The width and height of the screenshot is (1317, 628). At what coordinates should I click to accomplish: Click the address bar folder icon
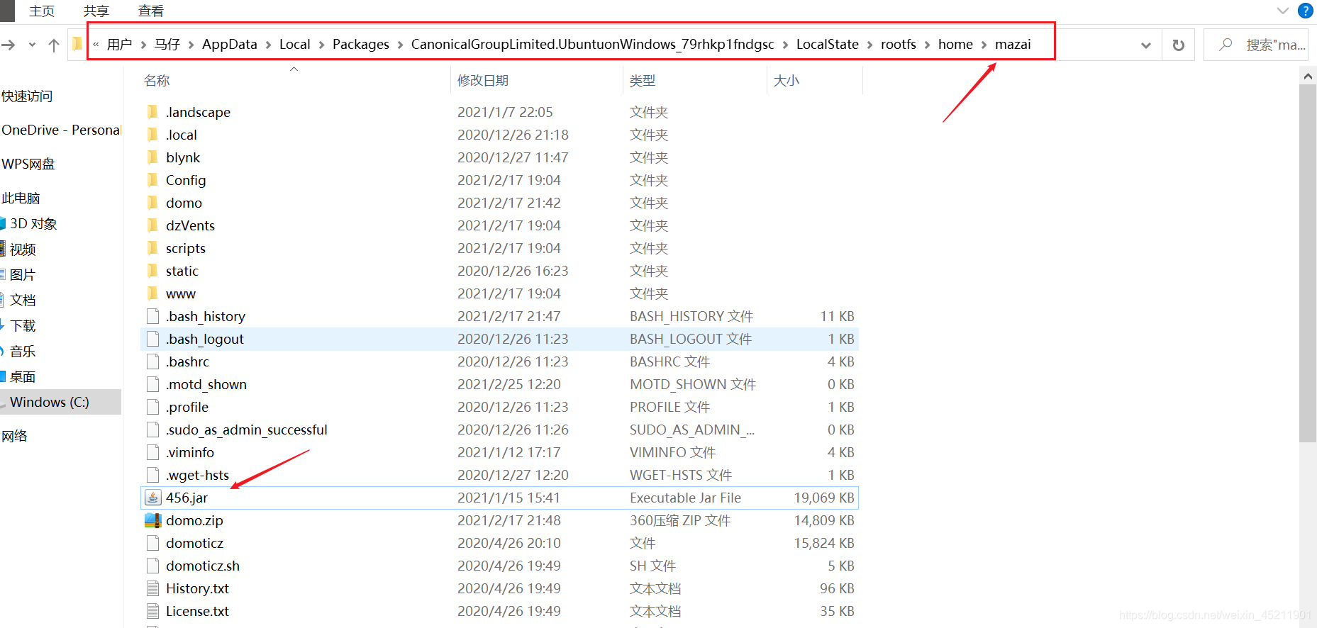77,44
